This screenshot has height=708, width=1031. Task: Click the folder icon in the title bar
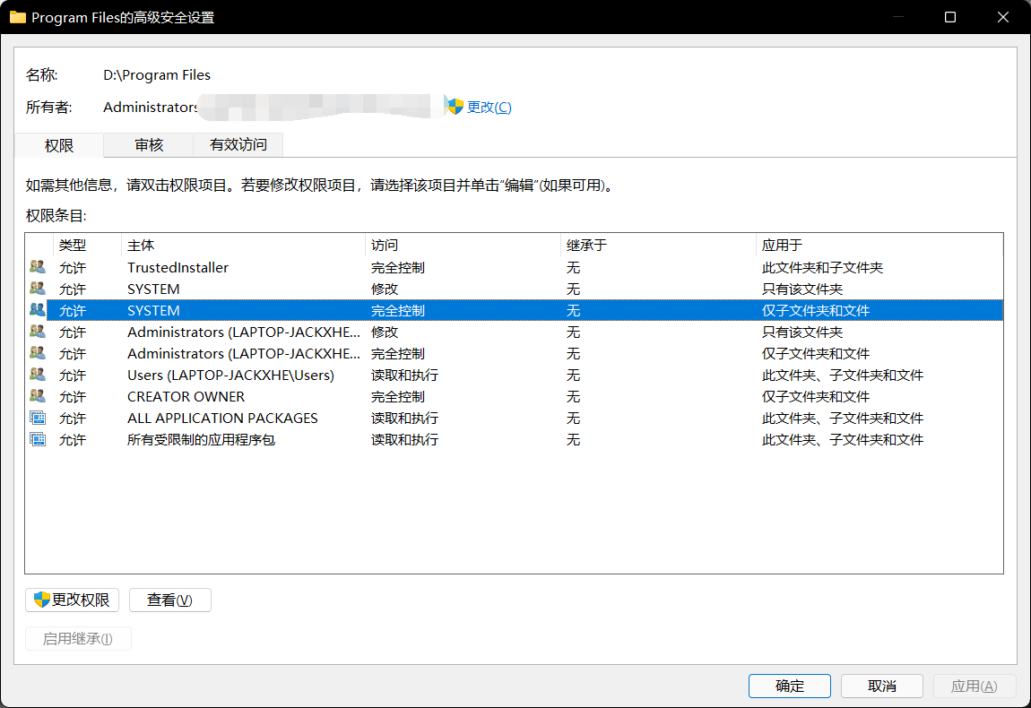(18, 17)
